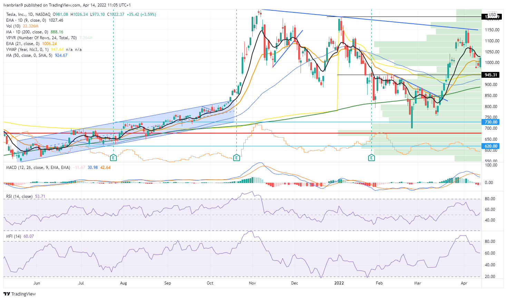
Task: Click the RSI (14, close) pane label
Action: click(x=19, y=196)
